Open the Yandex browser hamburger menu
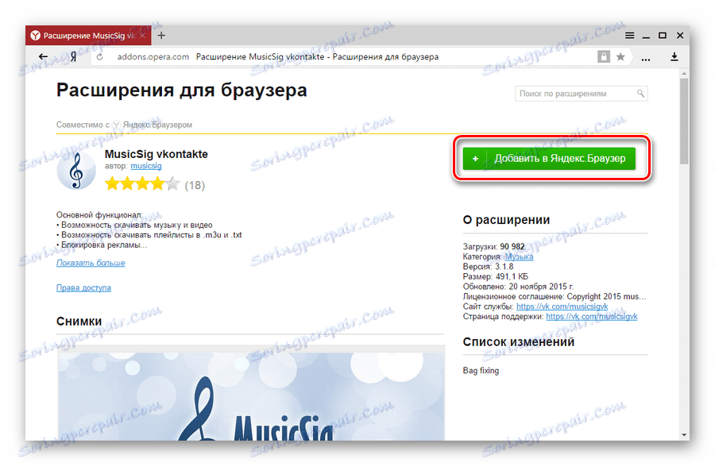This screenshot has height=466, width=715. [630, 35]
